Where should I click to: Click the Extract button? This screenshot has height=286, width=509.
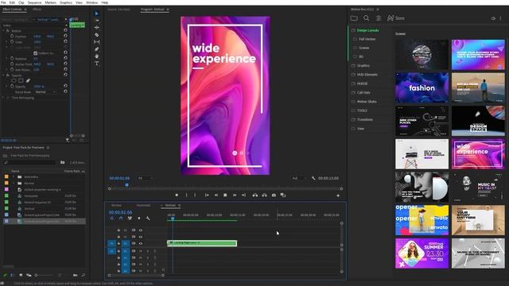coord(265,195)
